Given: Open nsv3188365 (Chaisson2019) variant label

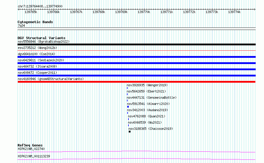Looking at the screenshot, I should pyautogui.click(x=151, y=129).
